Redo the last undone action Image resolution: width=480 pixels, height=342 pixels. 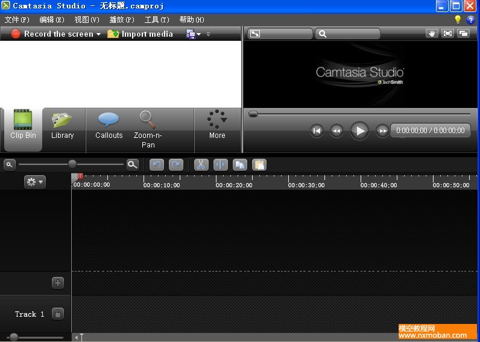click(x=176, y=164)
